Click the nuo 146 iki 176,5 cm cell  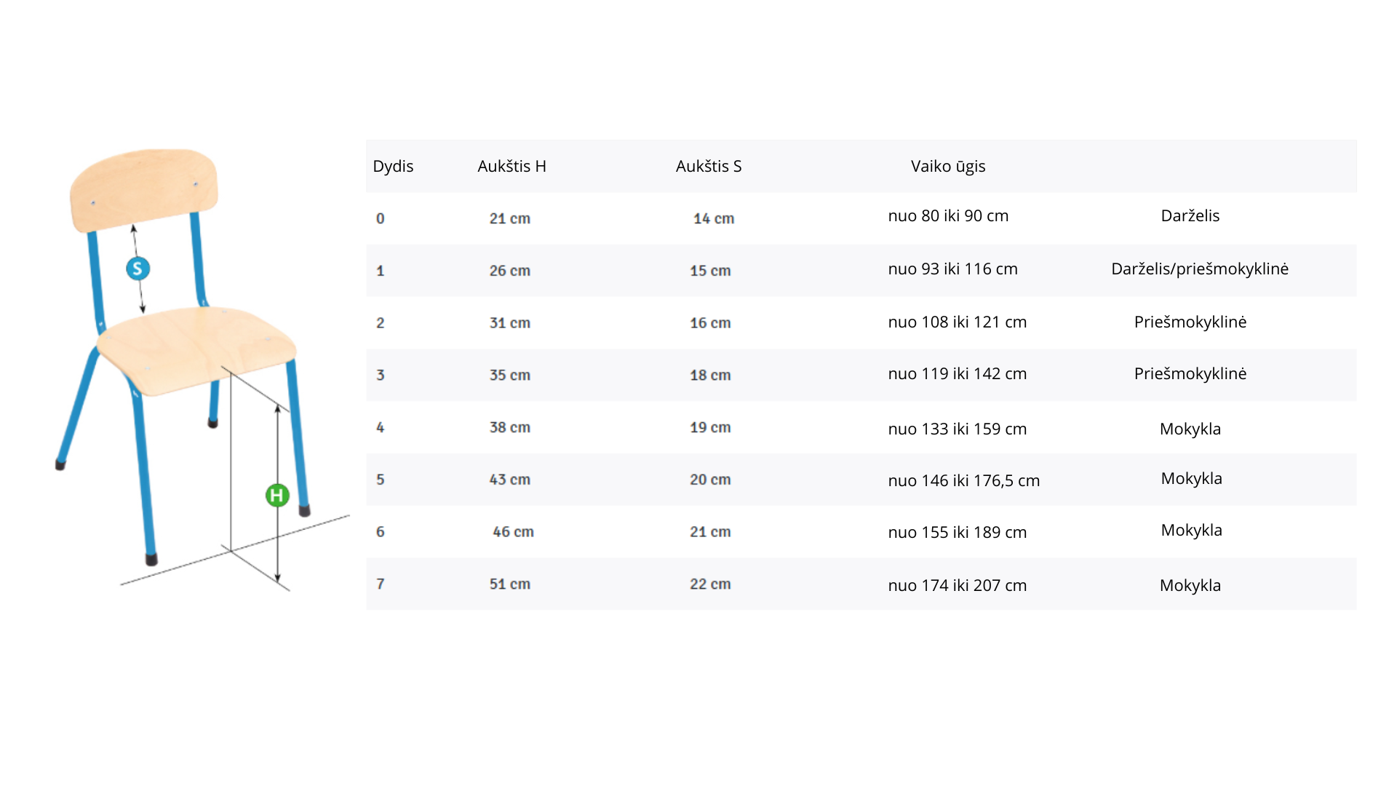tap(964, 480)
